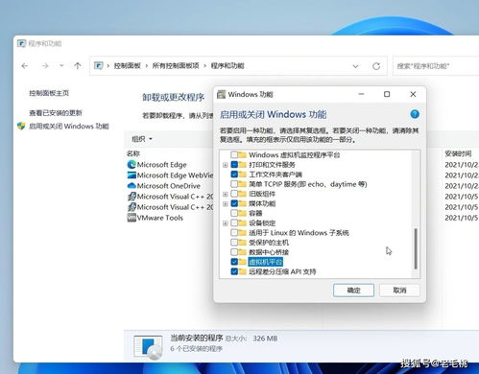
Task: Click the up-one-level arrow
Action: 78,66
